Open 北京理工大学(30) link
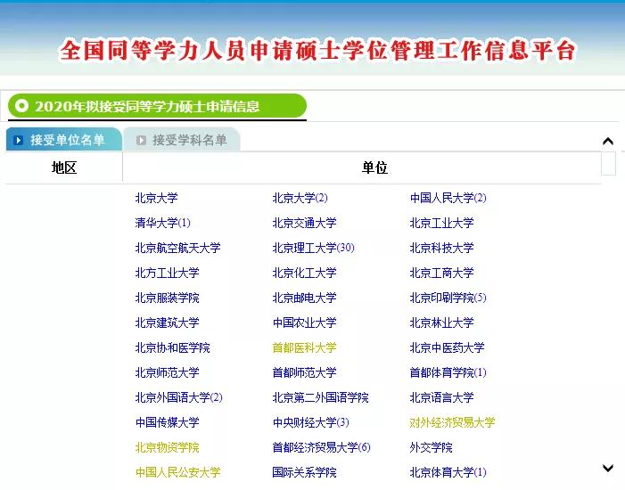 [313, 248]
